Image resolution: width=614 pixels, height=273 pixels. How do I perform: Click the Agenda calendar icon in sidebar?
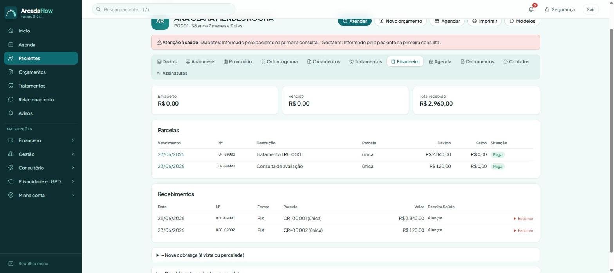click(11, 45)
